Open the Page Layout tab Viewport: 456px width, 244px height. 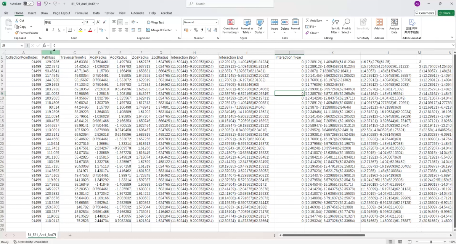62,13
